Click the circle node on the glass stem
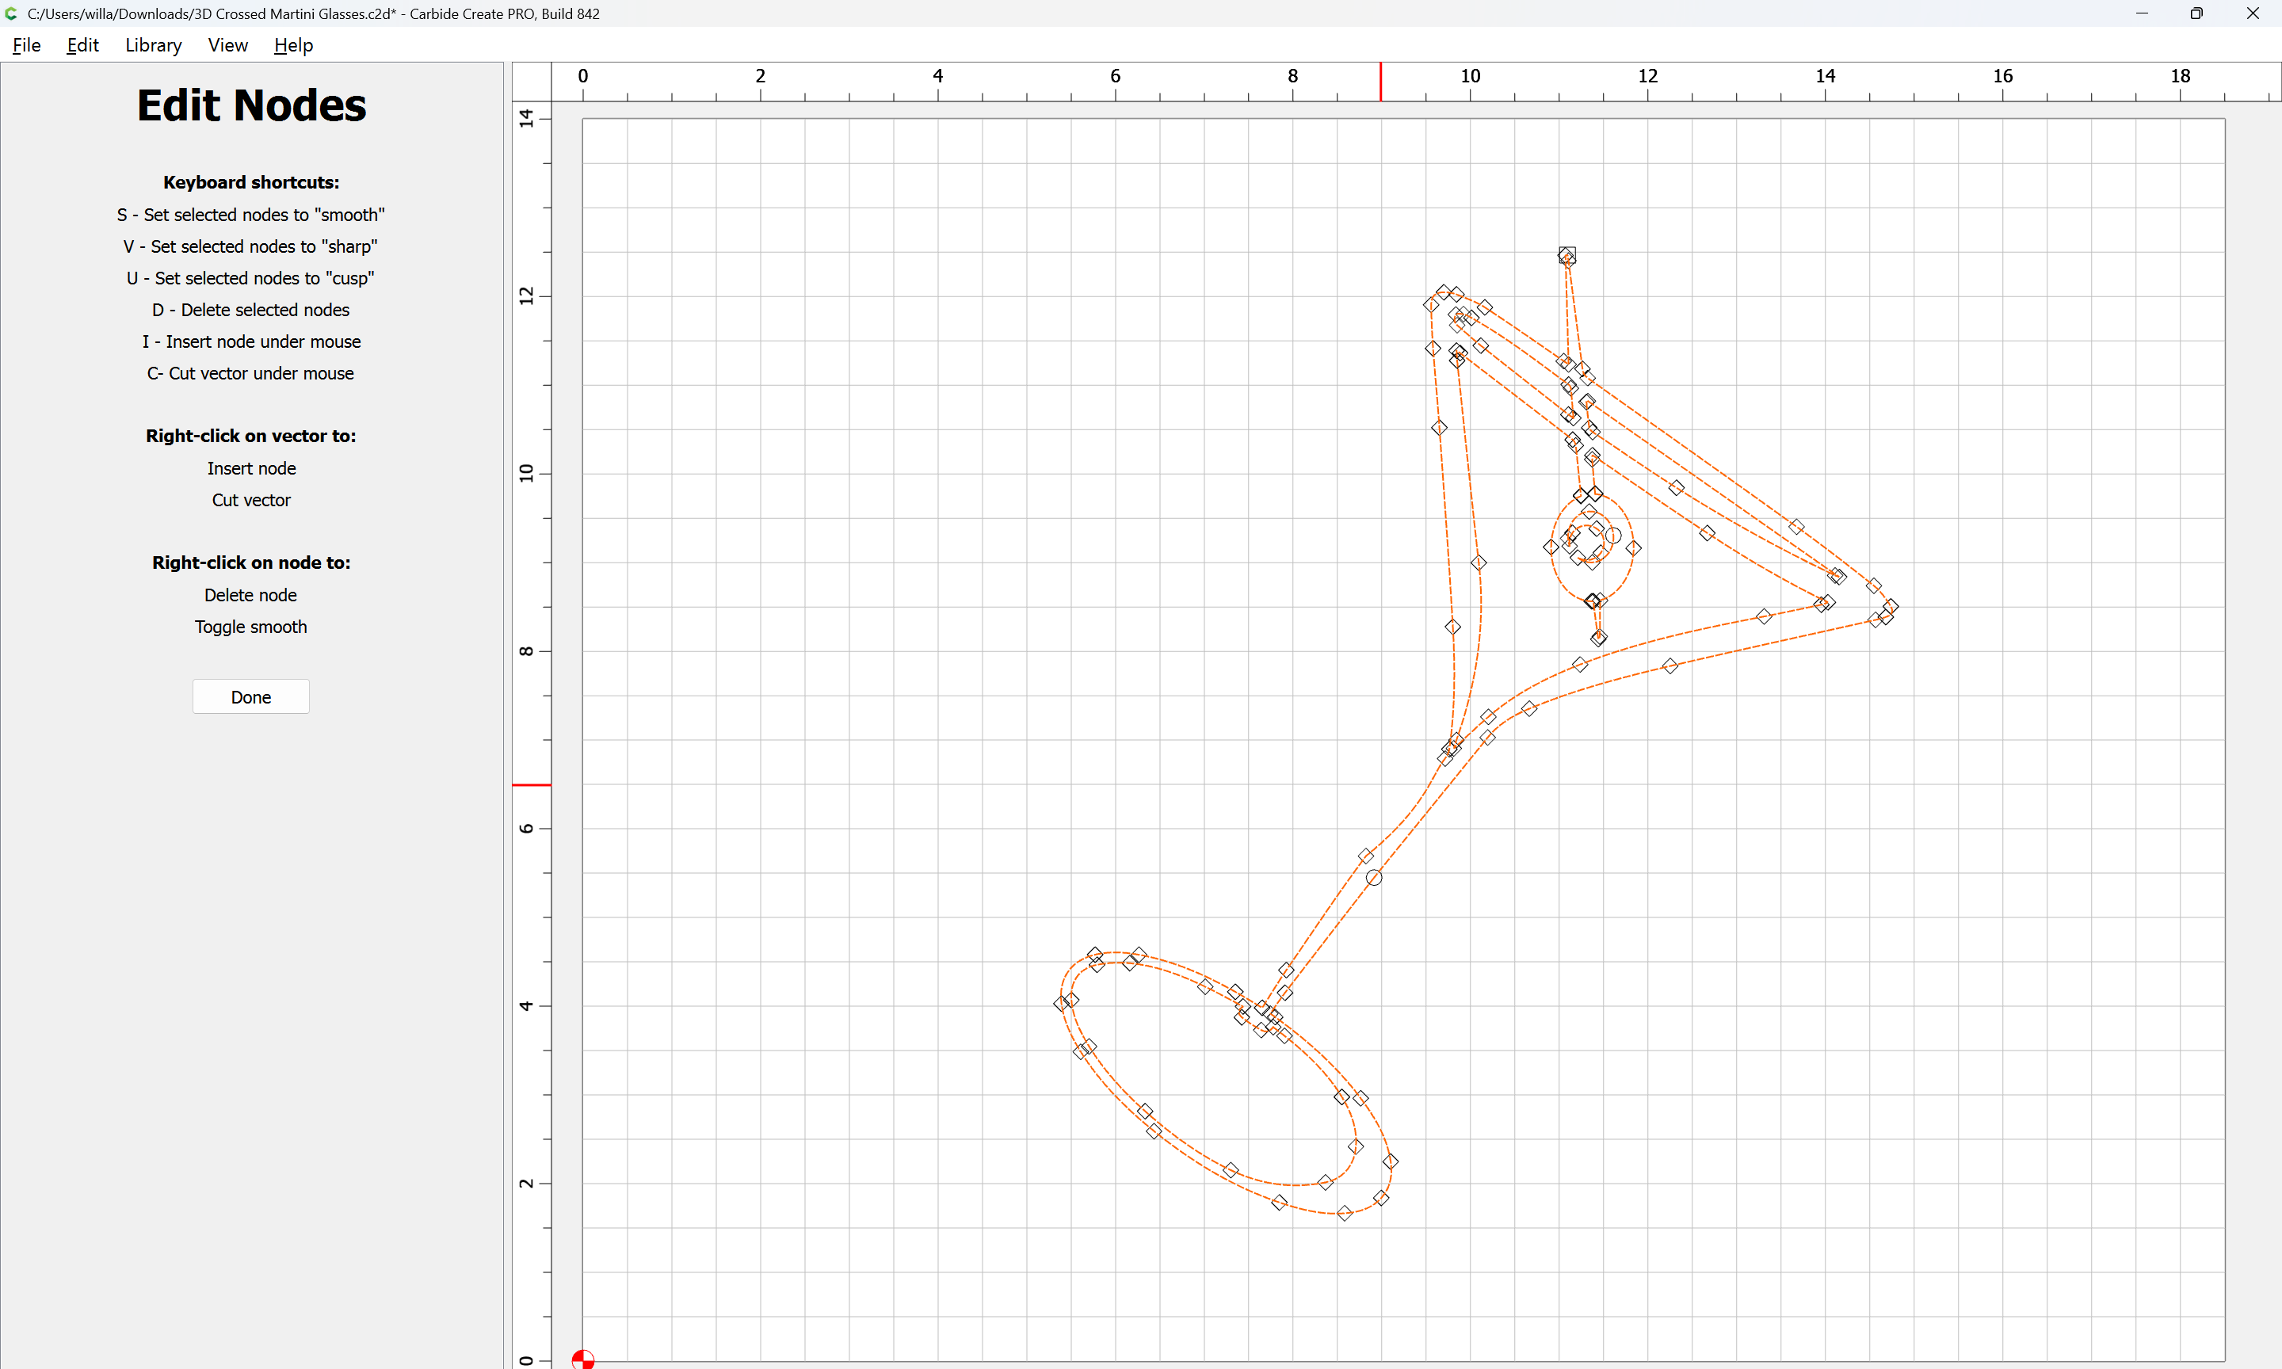 click(x=1373, y=877)
